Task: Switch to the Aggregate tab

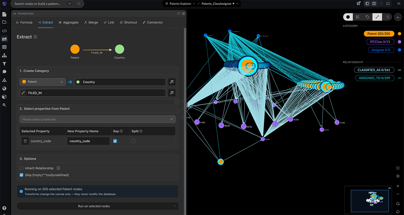Action: [x=69, y=22]
